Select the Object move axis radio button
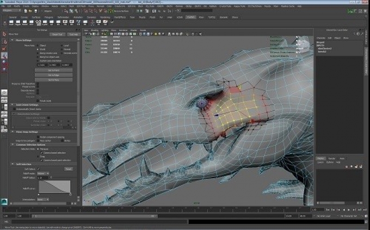 [38, 45]
